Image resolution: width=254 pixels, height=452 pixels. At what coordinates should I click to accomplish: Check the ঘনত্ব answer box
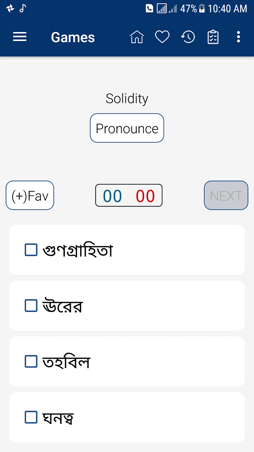click(x=31, y=417)
